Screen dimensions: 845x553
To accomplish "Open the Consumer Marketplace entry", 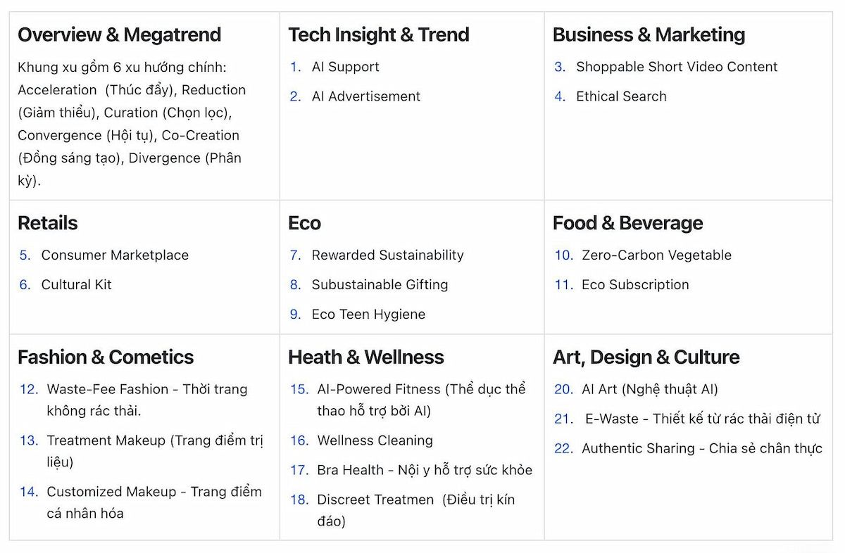I will (x=115, y=255).
